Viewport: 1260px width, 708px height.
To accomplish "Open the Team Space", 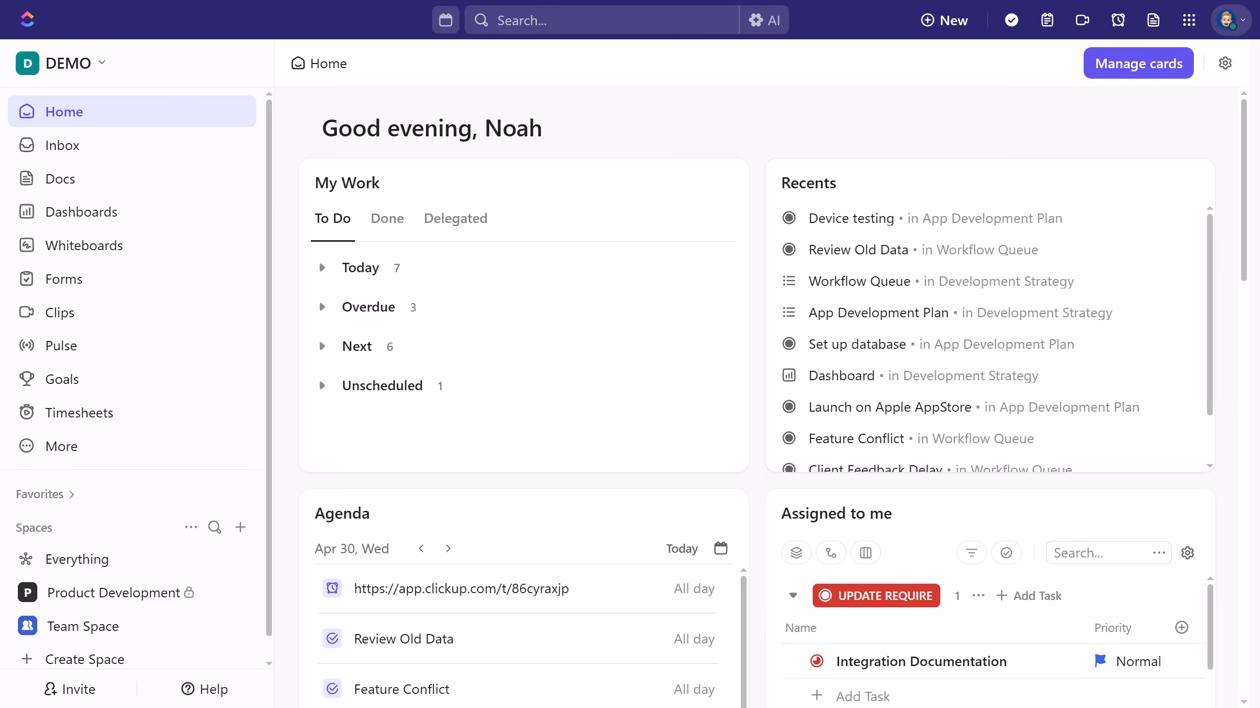I will (132, 626).
